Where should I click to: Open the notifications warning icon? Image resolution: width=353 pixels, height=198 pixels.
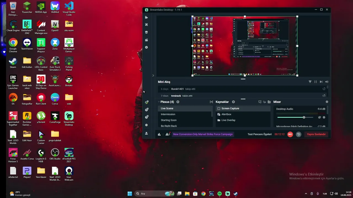coord(168,134)
